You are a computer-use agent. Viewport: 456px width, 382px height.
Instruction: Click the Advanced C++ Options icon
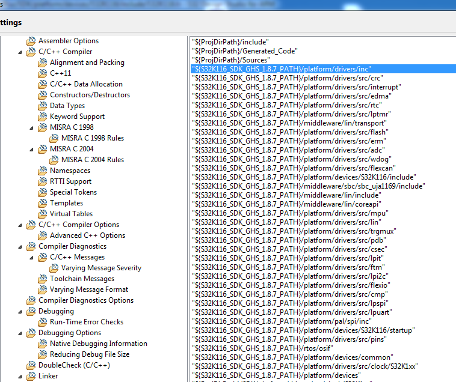coord(43,235)
